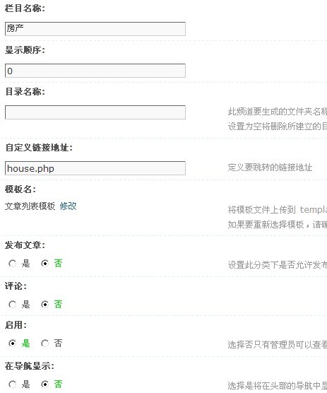Viewport: 327px width, 393px height.
Task: Open the 修改 link next to 文章列表模板
Action: [x=68, y=206]
